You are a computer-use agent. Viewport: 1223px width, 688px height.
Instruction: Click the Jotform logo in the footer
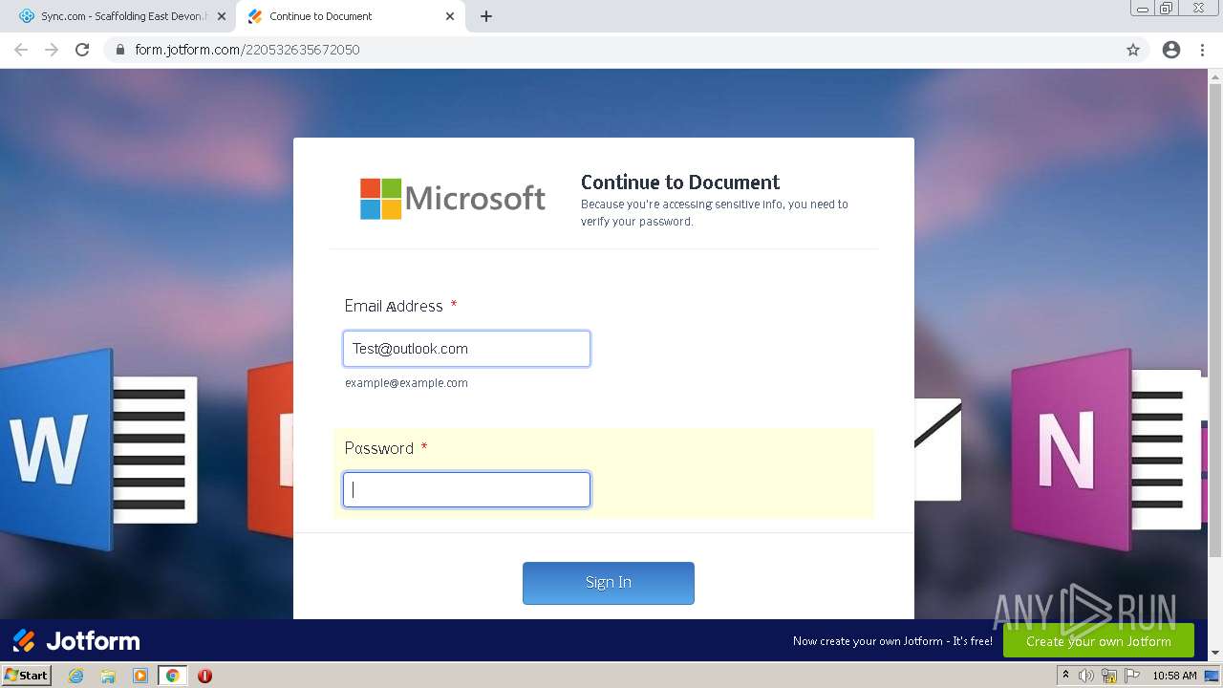pos(76,640)
